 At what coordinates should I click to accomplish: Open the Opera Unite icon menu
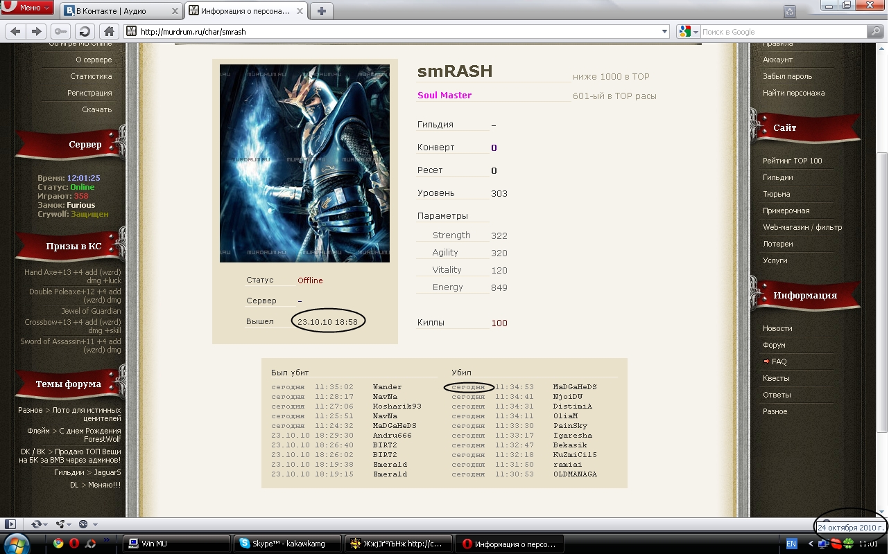pyautogui.click(x=62, y=524)
